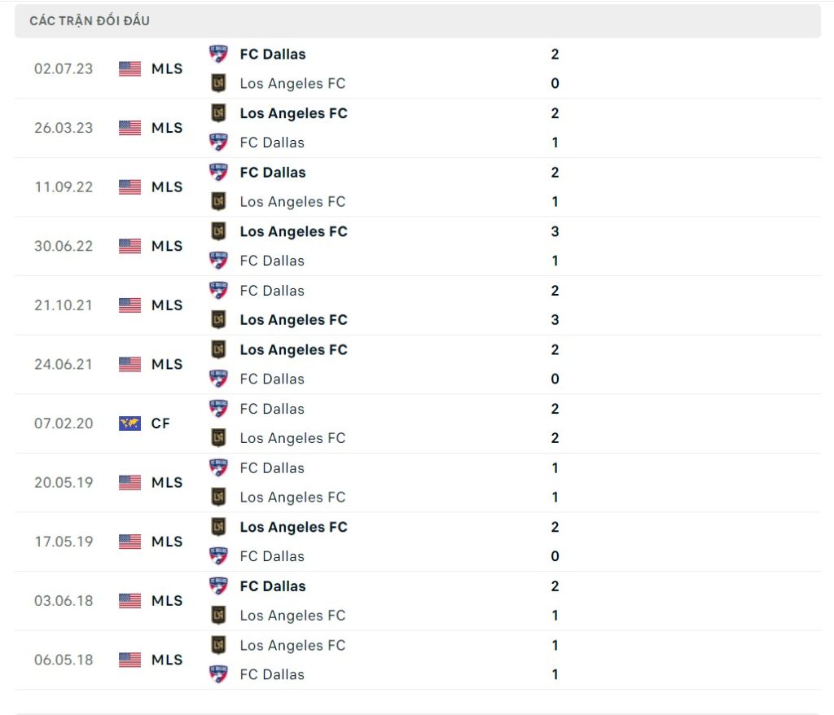Click the USA flag beside 11.09.22 match
The height and width of the screenshot is (715, 834).
tap(129, 187)
